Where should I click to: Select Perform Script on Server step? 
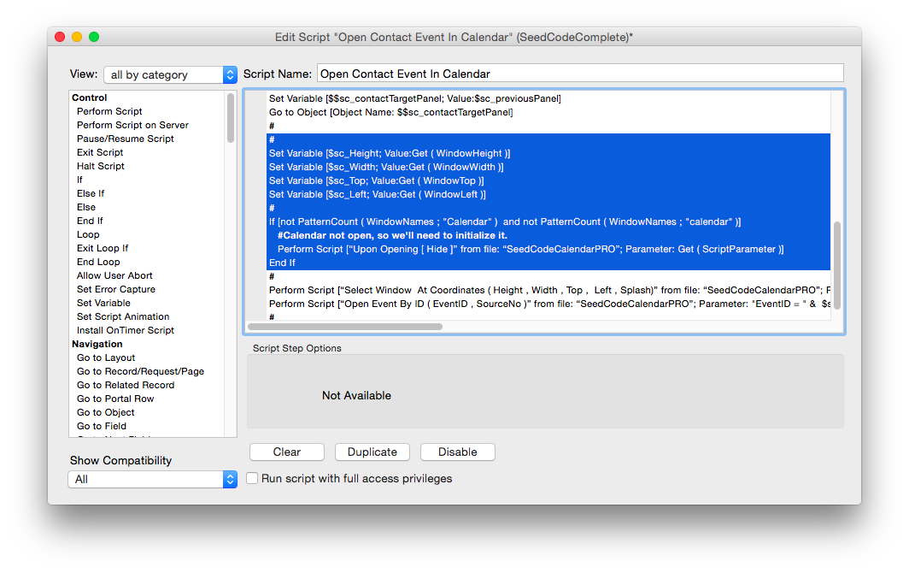click(x=132, y=125)
